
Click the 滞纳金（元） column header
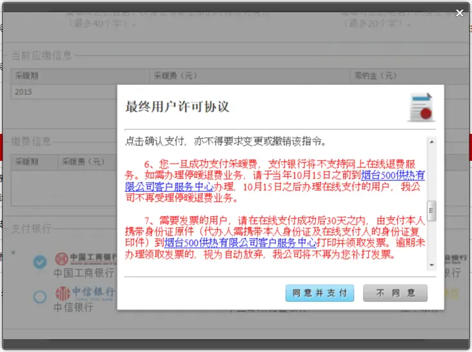pyautogui.click(x=375, y=76)
